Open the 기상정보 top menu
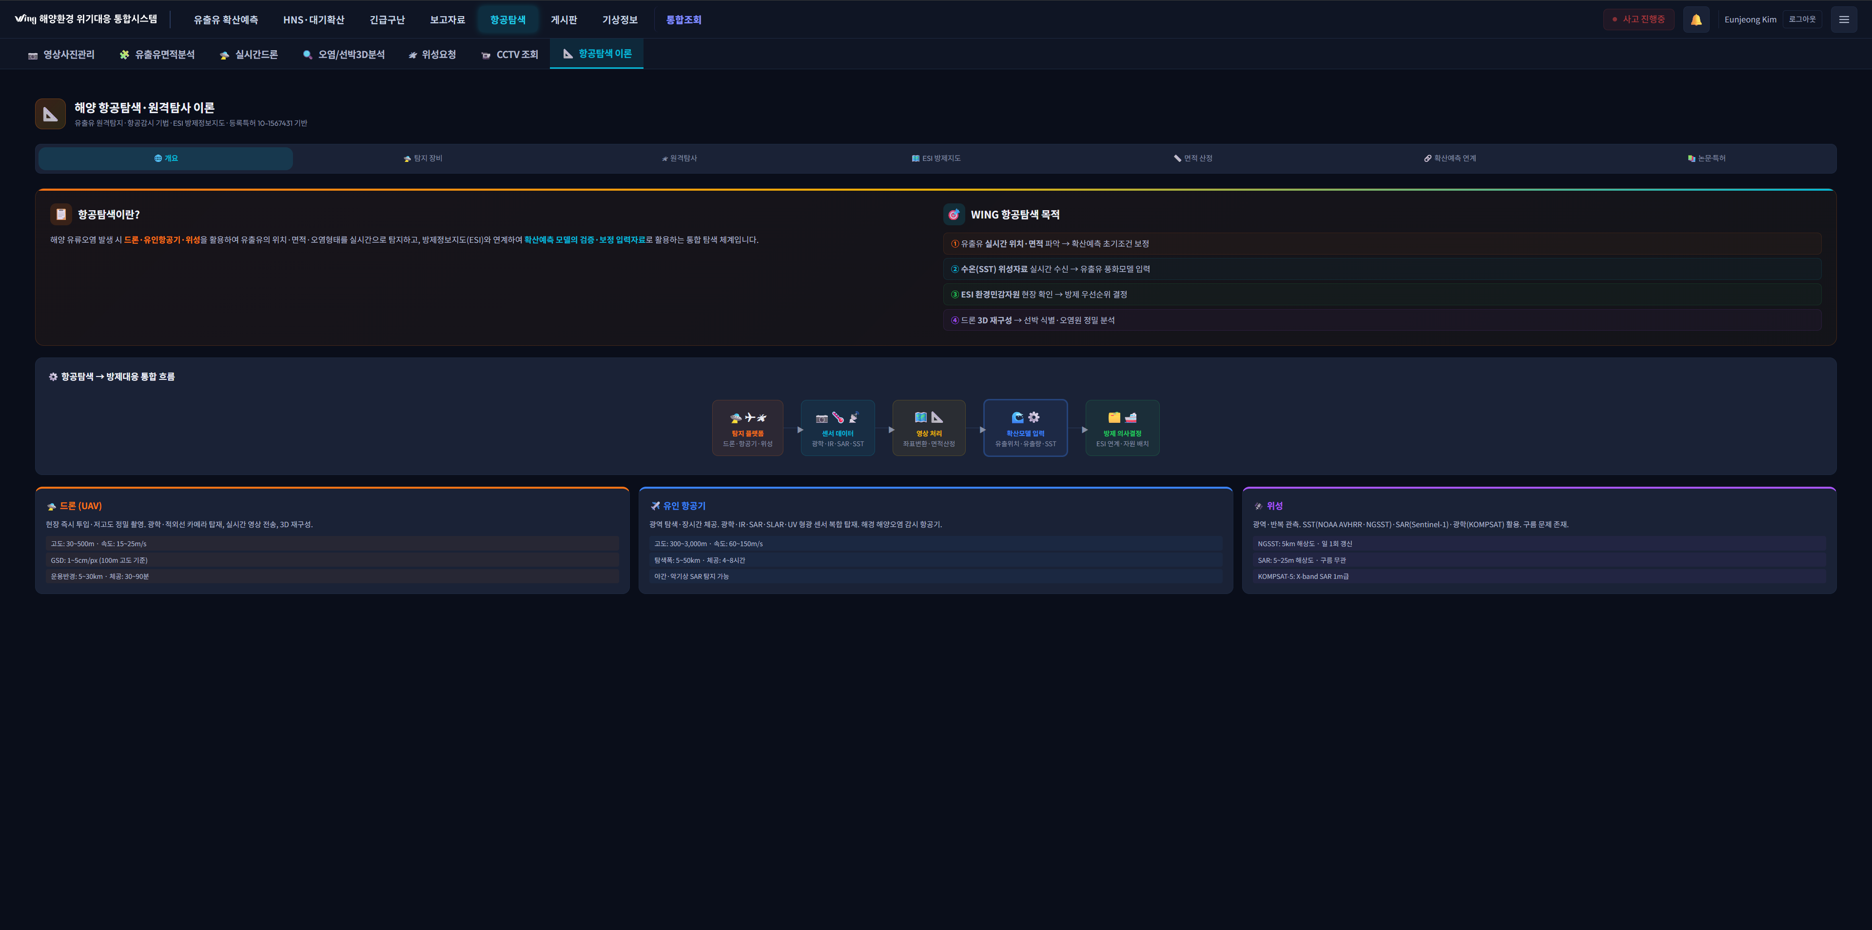This screenshot has width=1872, height=930. (x=619, y=20)
